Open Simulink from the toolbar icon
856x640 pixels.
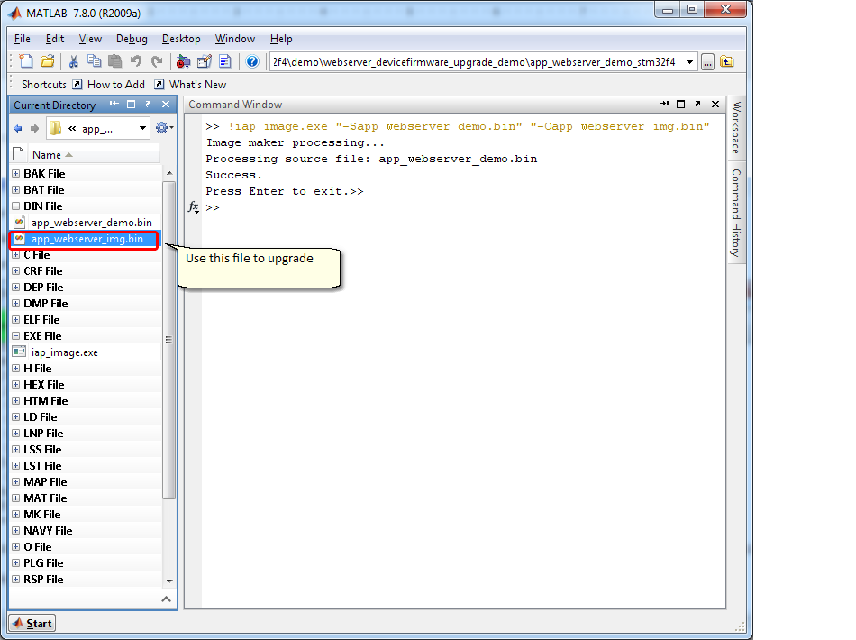(184, 61)
